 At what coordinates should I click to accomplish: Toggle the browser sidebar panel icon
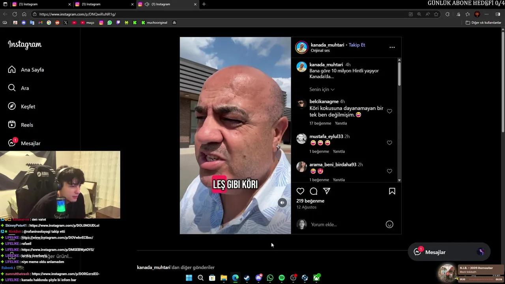tap(498, 14)
